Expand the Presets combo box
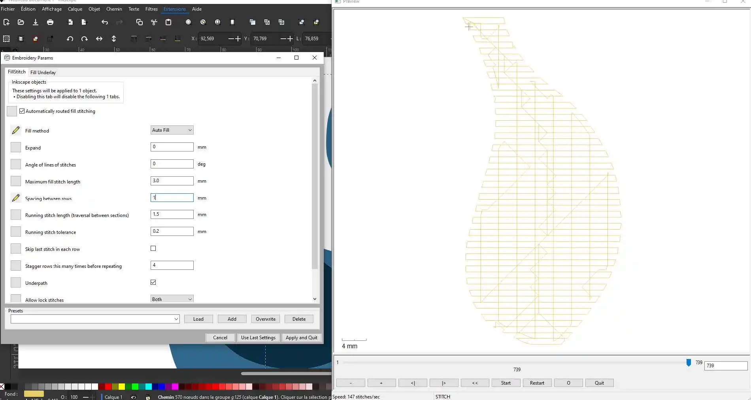 click(x=176, y=319)
